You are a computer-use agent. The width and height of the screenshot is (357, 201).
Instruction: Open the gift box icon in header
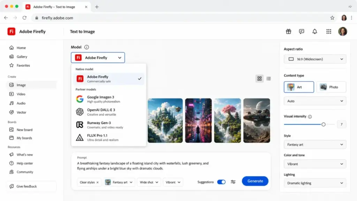click(x=288, y=31)
